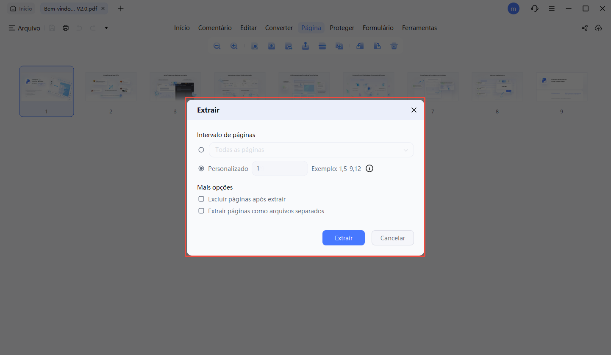Image resolution: width=611 pixels, height=355 pixels.
Task: Open the Proteger tab
Action: coord(342,28)
